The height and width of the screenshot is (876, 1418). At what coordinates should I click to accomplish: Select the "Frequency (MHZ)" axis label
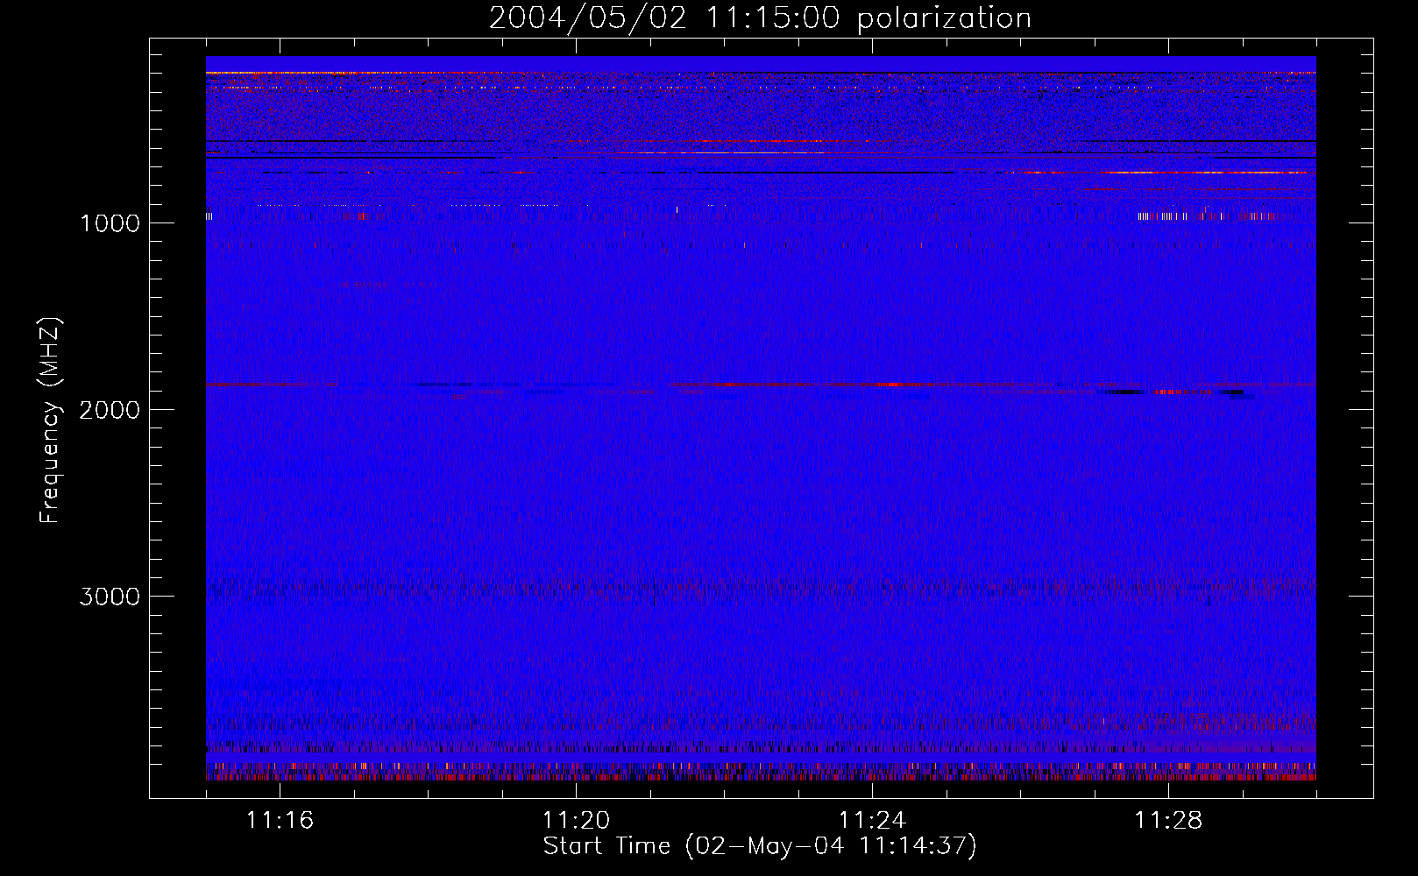click(x=51, y=420)
